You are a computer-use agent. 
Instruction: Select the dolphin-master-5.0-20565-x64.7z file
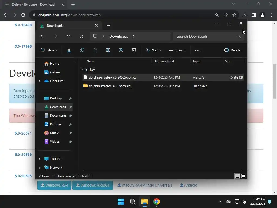tap(163, 77)
